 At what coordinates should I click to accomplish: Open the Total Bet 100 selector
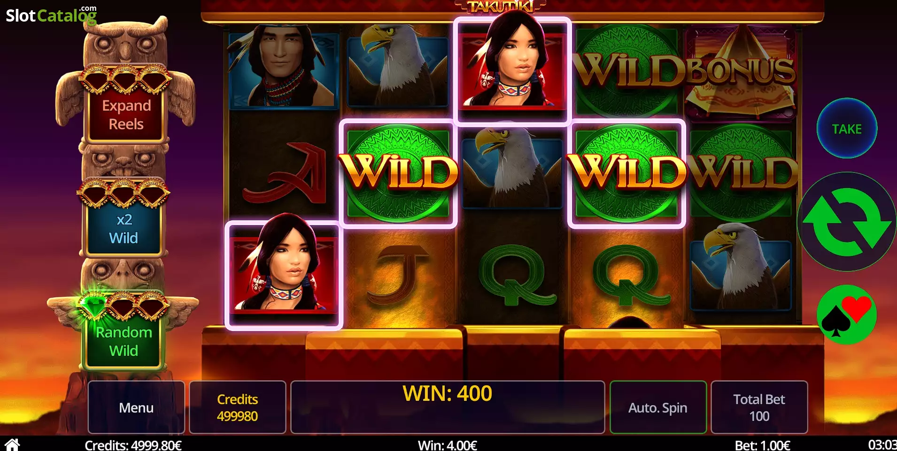[759, 407]
